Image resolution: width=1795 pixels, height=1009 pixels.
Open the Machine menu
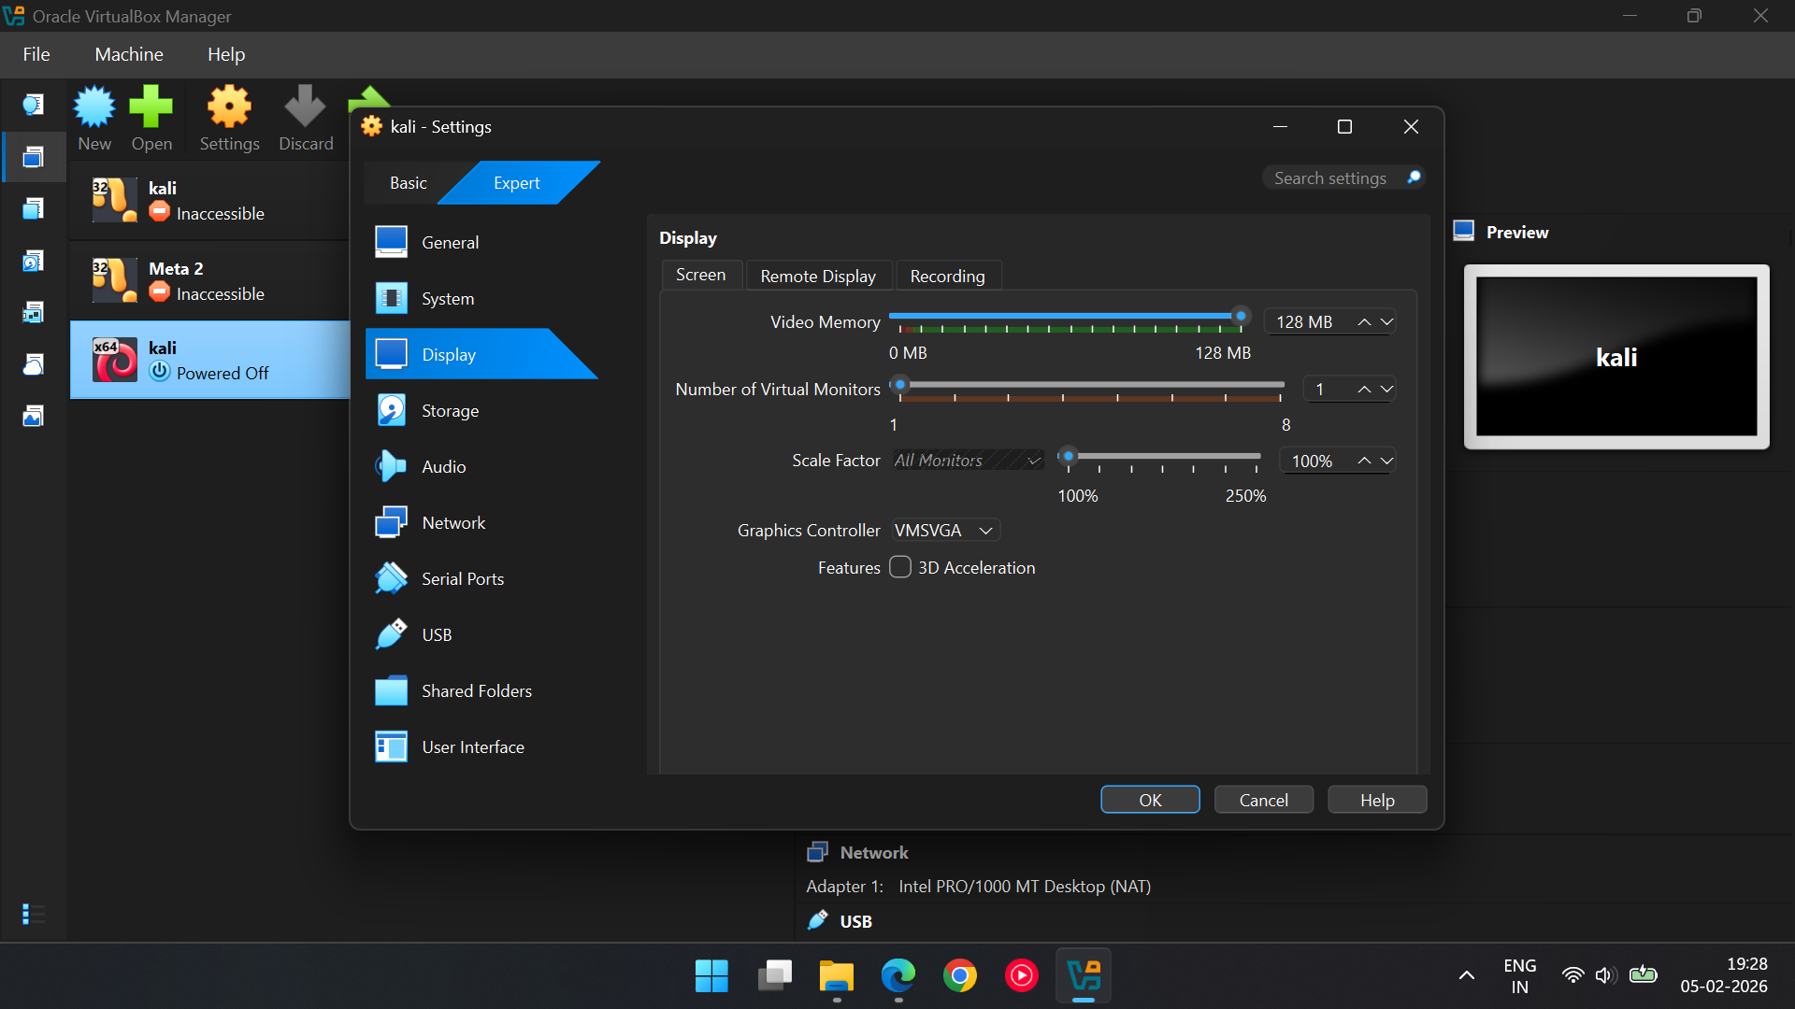click(129, 54)
